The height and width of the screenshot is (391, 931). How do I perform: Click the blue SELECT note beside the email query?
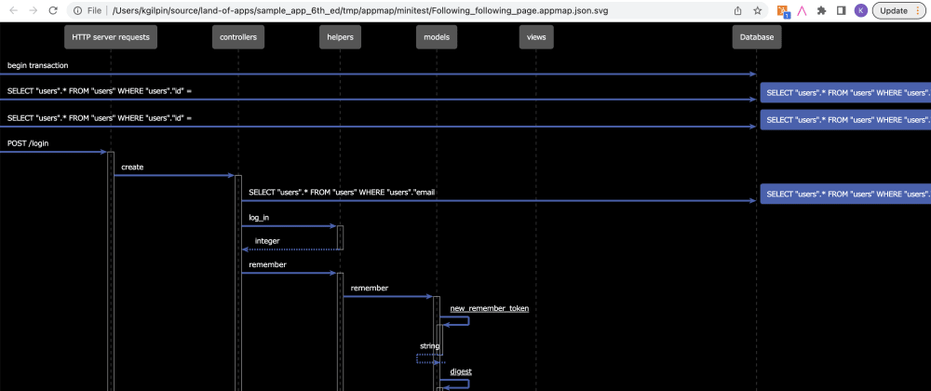tap(845, 194)
